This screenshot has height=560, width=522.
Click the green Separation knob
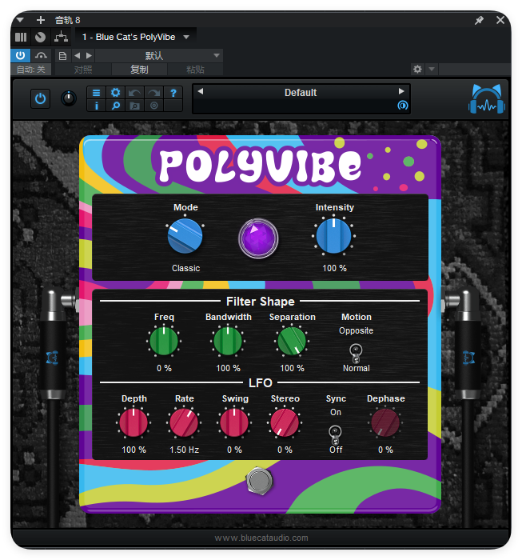pyautogui.click(x=292, y=341)
